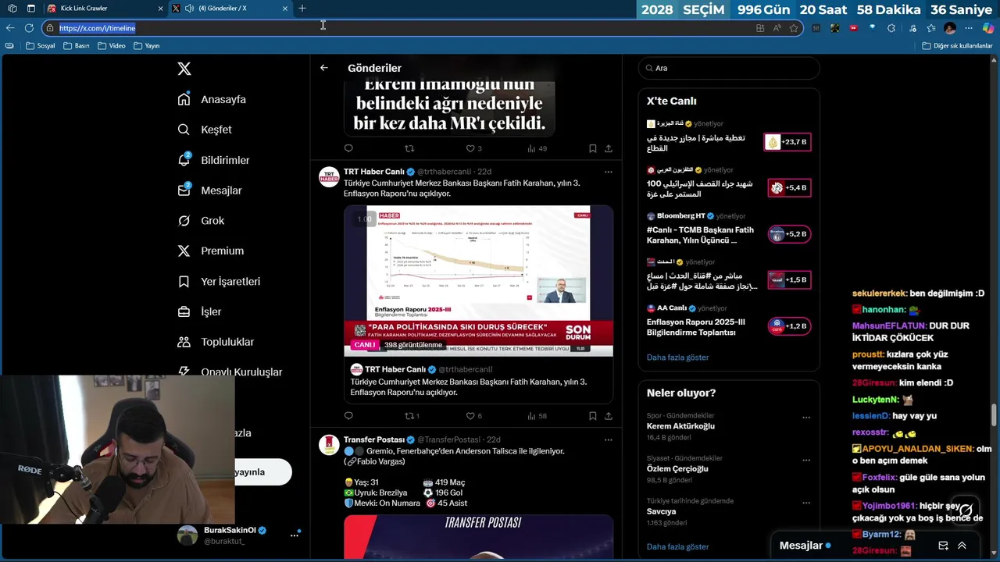Image resolution: width=1000 pixels, height=562 pixels.
Task: Open Topluluklar communities page
Action: coord(216,342)
